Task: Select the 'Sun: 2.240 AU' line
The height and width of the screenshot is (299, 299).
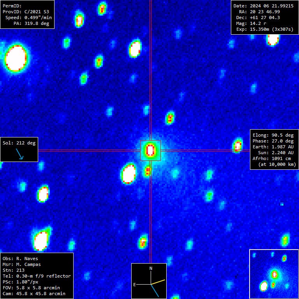Action: click(x=276, y=153)
